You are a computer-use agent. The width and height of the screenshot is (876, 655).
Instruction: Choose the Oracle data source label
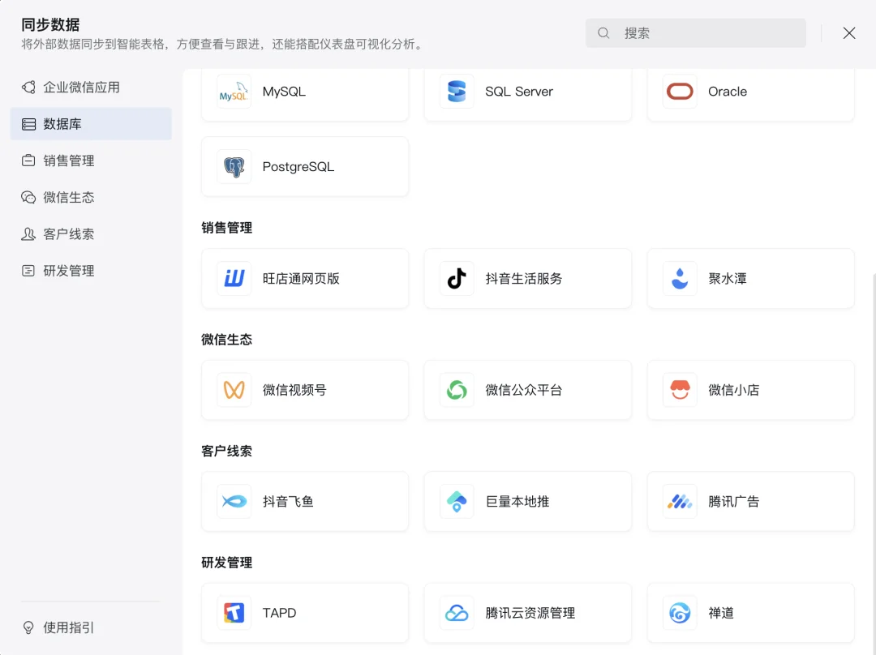tap(728, 92)
